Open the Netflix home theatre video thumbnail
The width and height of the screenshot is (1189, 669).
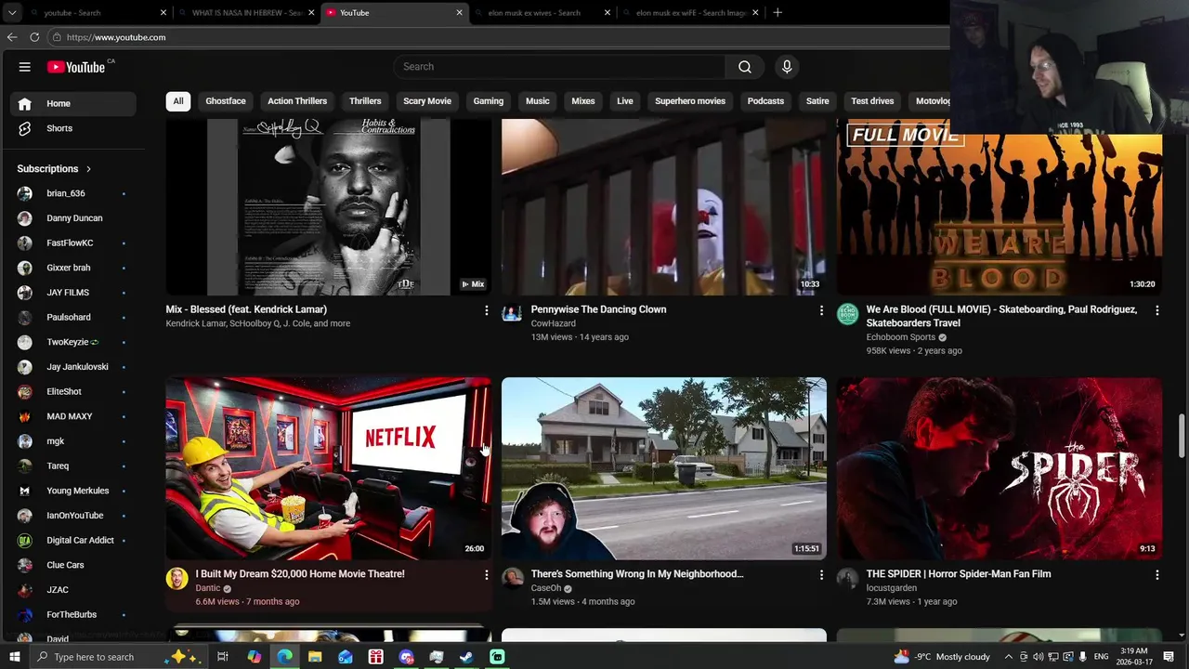[x=329, y=468]
